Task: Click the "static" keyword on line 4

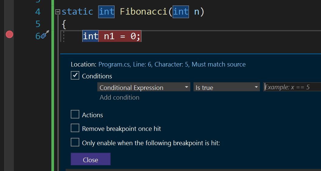Action: [x=77, y=12]
